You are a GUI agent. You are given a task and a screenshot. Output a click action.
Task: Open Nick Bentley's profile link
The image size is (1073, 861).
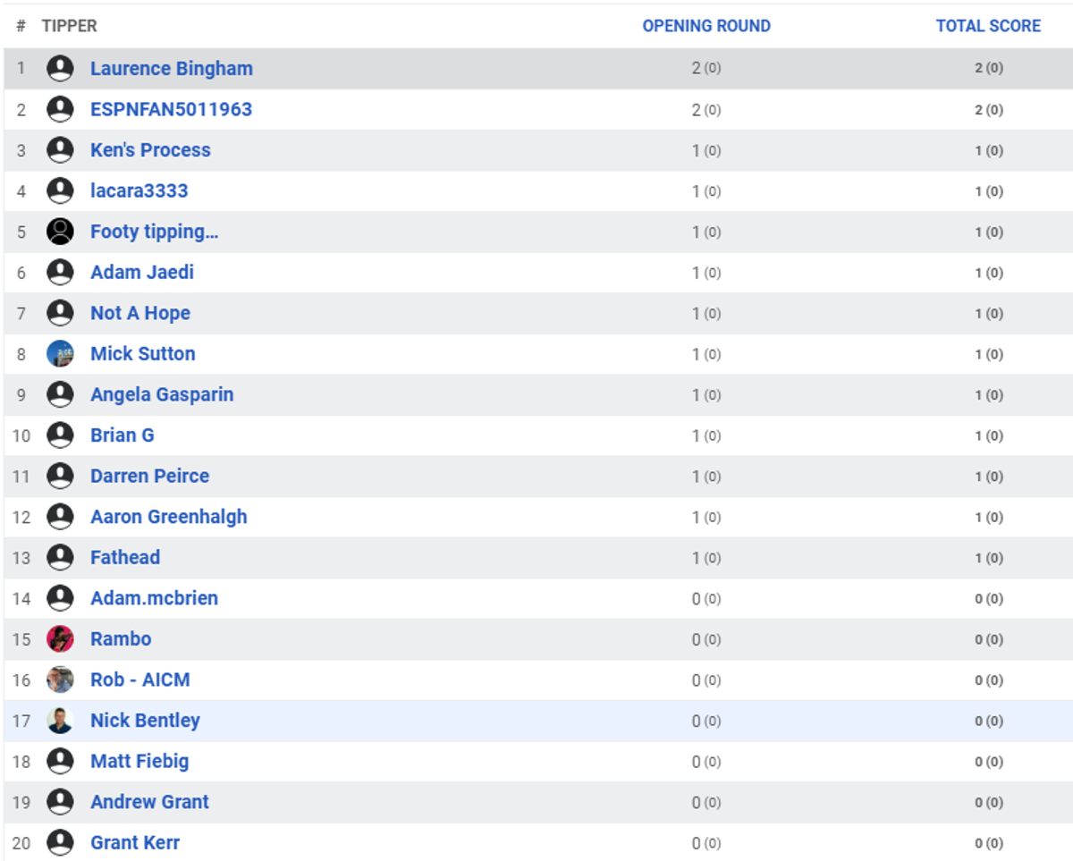(x=146, y=721)
